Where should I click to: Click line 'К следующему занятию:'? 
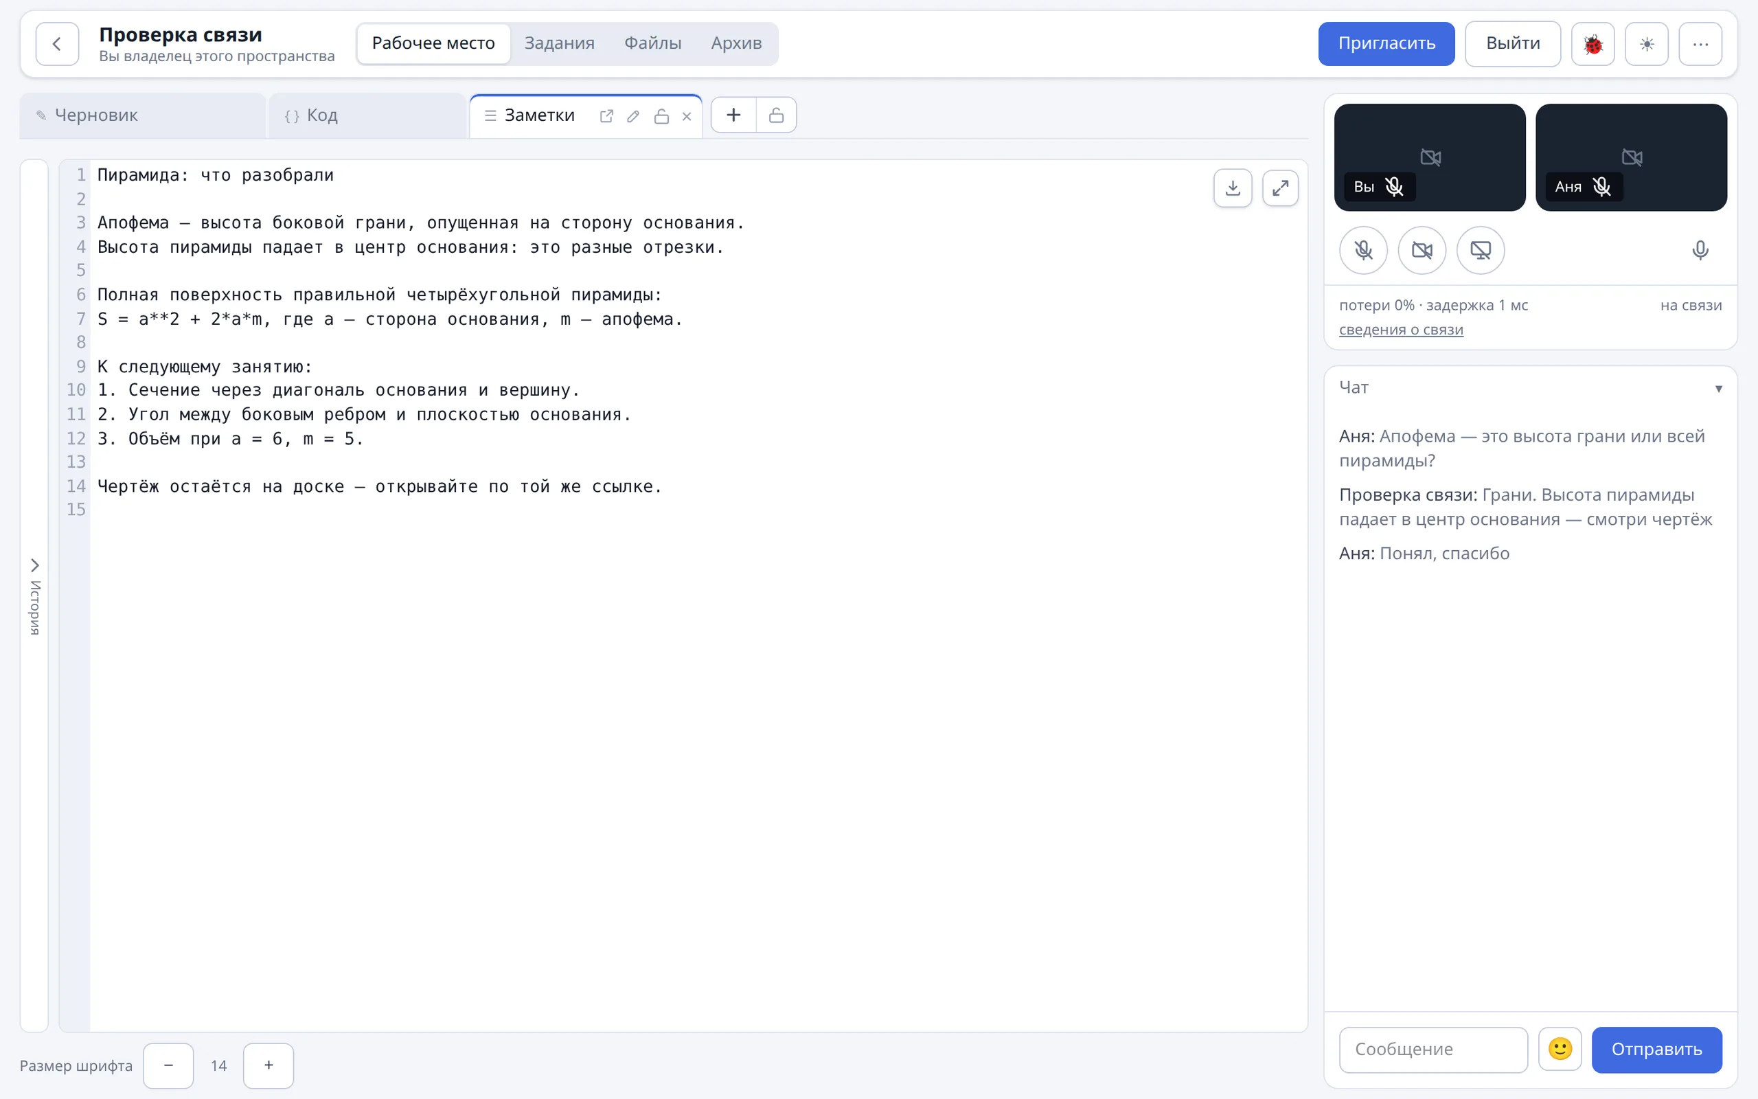205,366
